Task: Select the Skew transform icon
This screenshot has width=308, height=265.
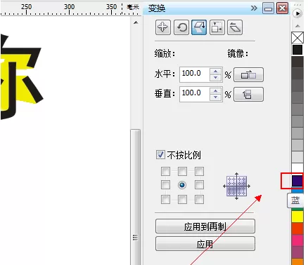Action: (235, 27)
